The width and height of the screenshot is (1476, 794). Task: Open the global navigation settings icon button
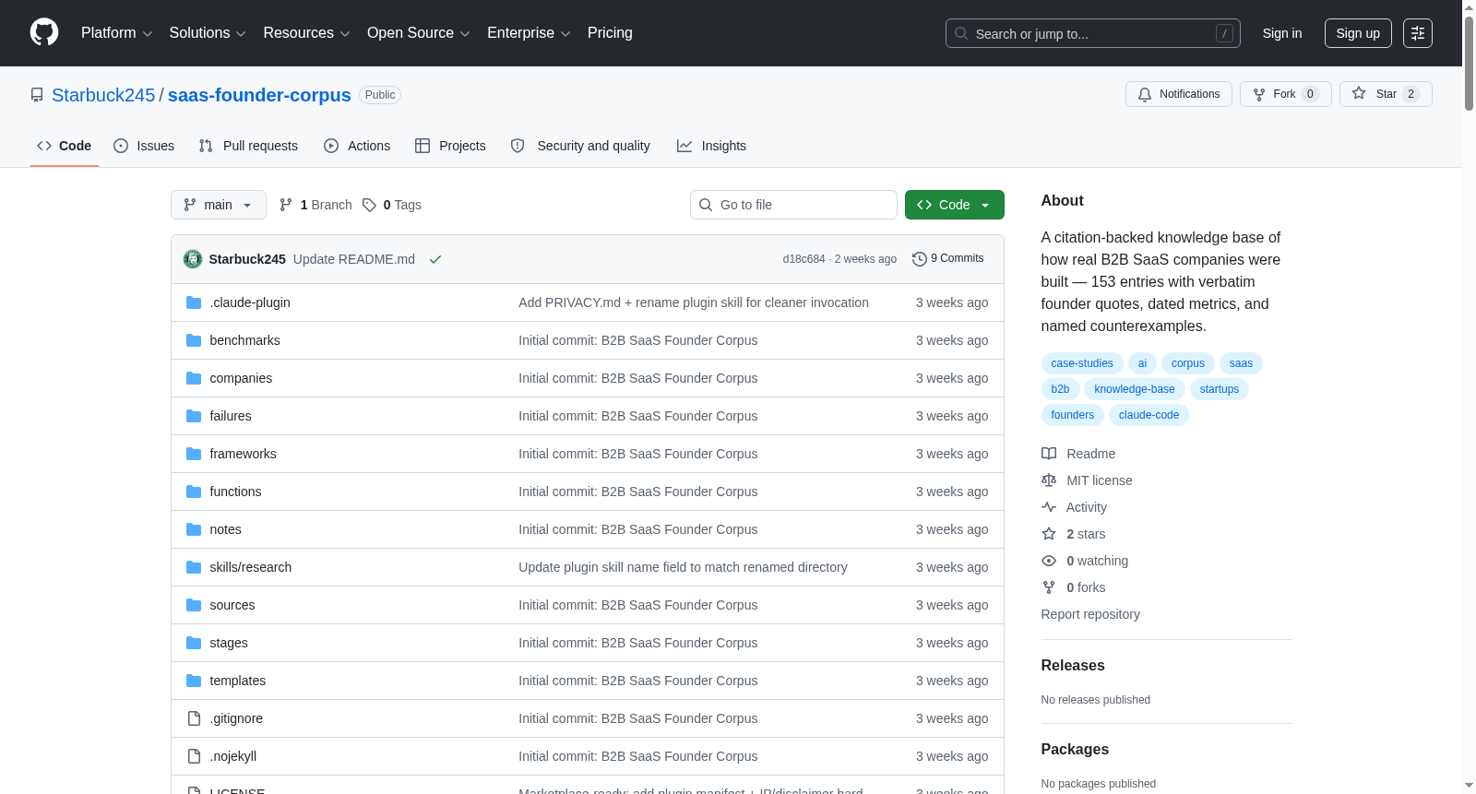pyautogui.click(x=1418, y=33)
